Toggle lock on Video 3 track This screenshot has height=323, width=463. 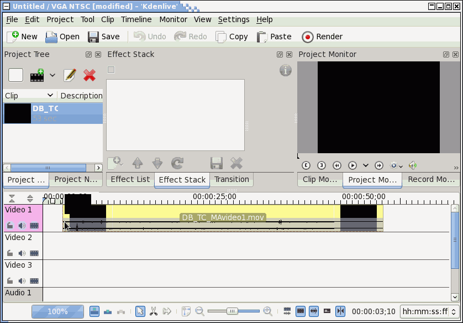[10, 281]
